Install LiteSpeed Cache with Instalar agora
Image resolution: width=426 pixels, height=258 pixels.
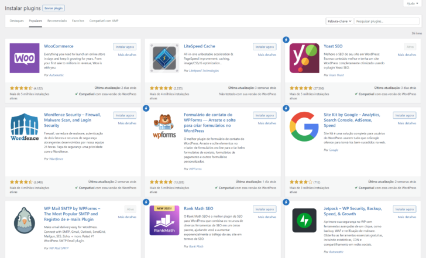click(264, 47)
